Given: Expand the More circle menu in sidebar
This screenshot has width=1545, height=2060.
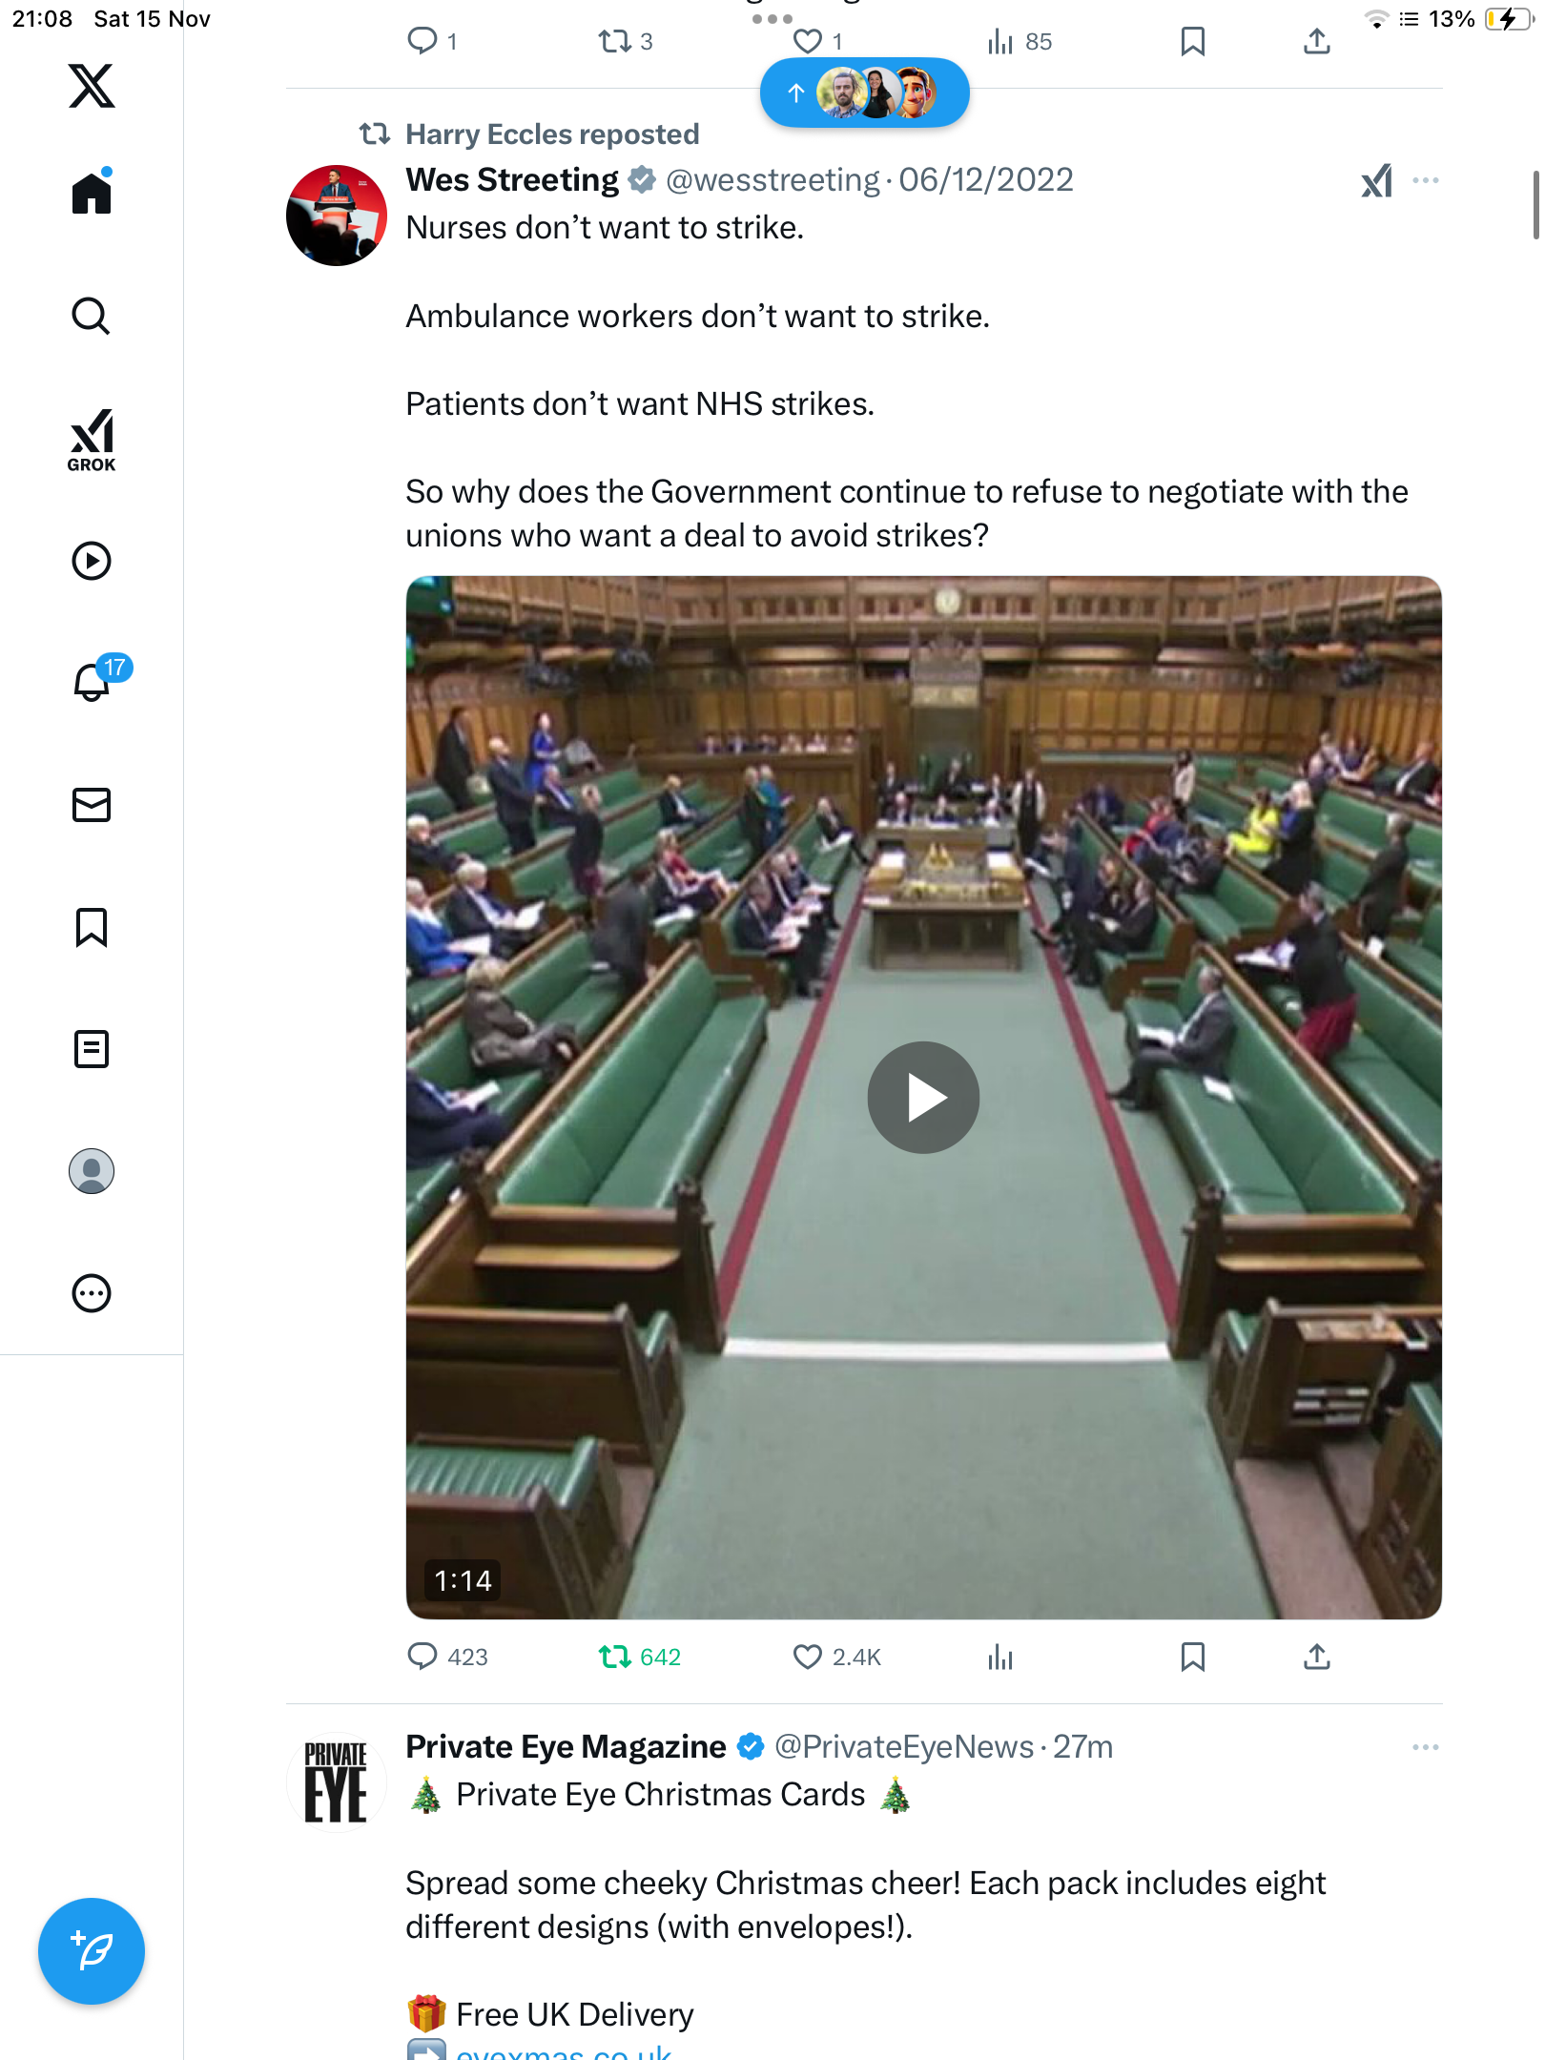Looking at the screenshot, I should 92,1293.
